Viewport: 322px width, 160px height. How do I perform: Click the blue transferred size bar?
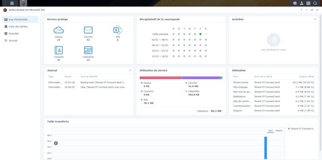[x=266, y=148]
